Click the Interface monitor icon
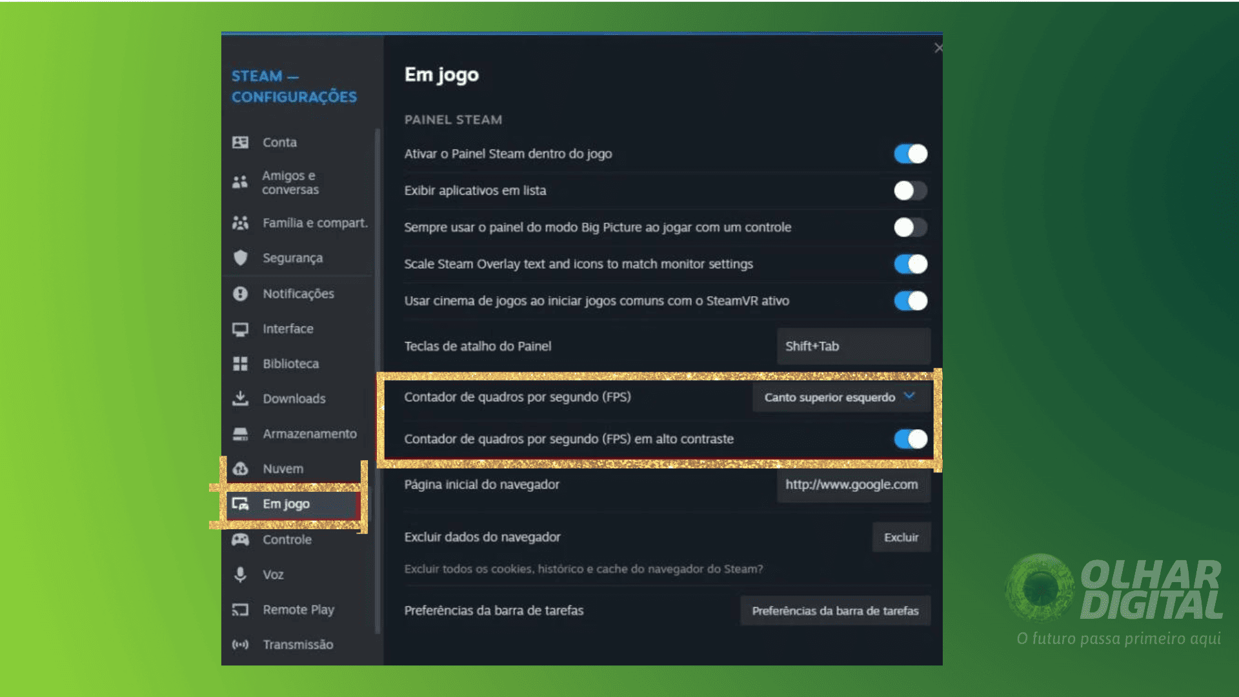This screenshot has height=697, width=1239. click(x=240, y=329)
